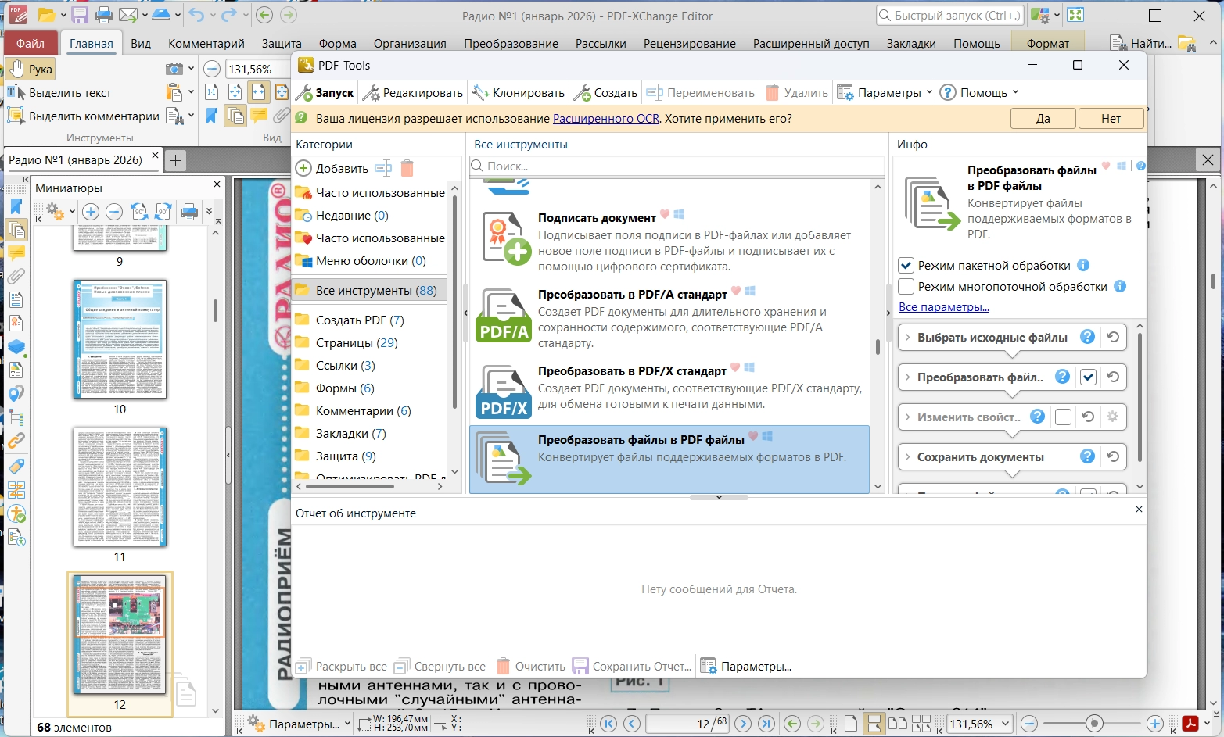Open the Comments pane from the left sidebar
The height and width of the screenshot is (737, 1224).
tap(16, 253)
